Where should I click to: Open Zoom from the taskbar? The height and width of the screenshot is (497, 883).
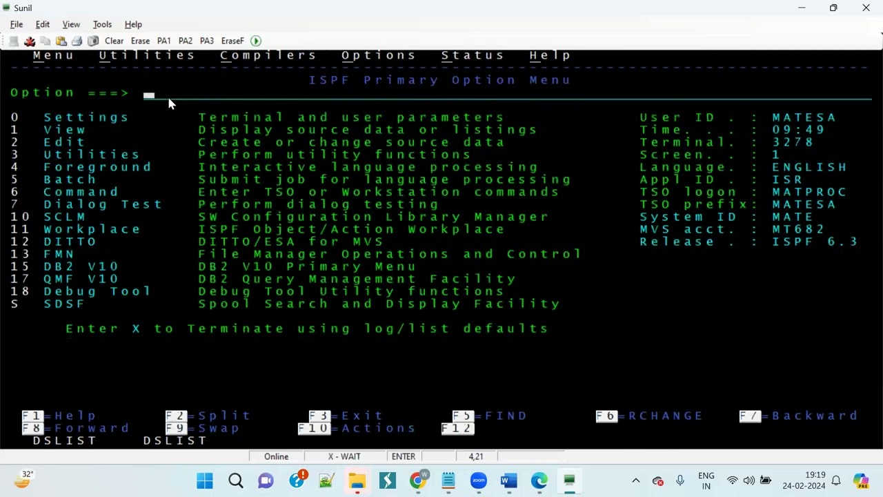(479, 480)
